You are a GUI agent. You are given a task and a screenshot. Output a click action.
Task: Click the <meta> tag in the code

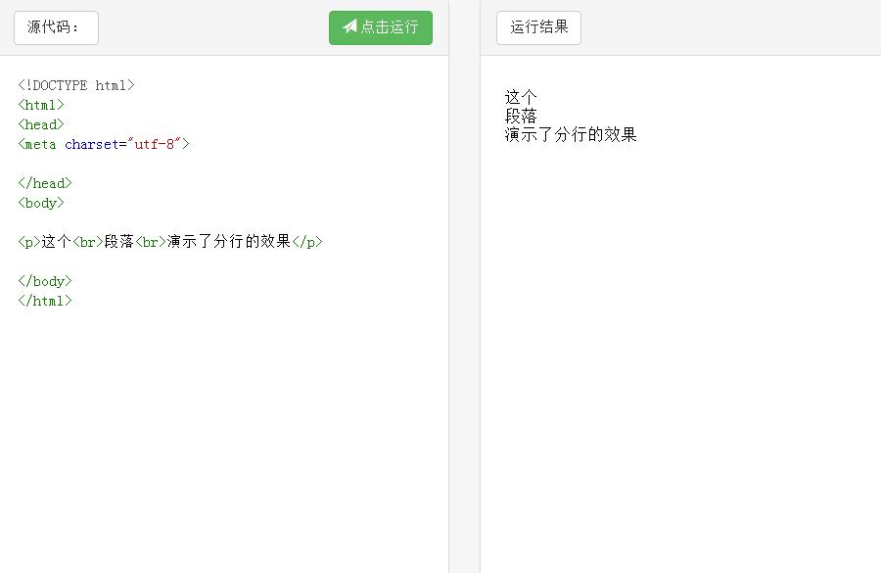[x=37, y=144]
